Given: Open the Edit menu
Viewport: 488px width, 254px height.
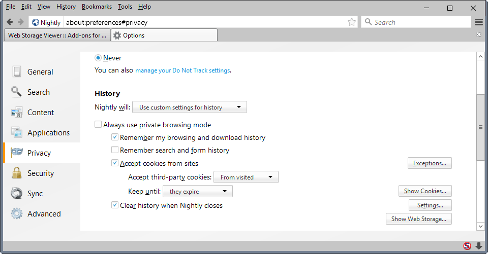Looking at the screenshot, I should click(26, 7).
